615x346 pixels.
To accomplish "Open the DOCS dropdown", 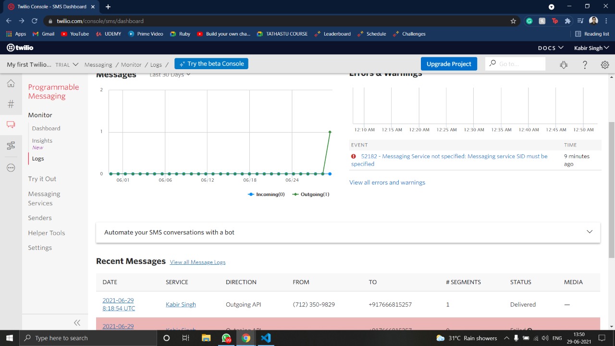I will [550, 48].
